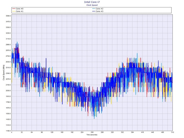
Task: Click the 256 x-axis tick label
Action: click(x=92, y=132)
